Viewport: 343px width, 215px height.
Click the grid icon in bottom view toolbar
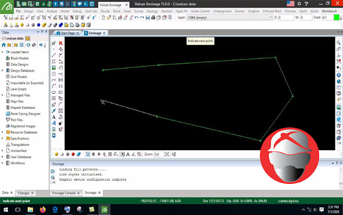point(110,154)
